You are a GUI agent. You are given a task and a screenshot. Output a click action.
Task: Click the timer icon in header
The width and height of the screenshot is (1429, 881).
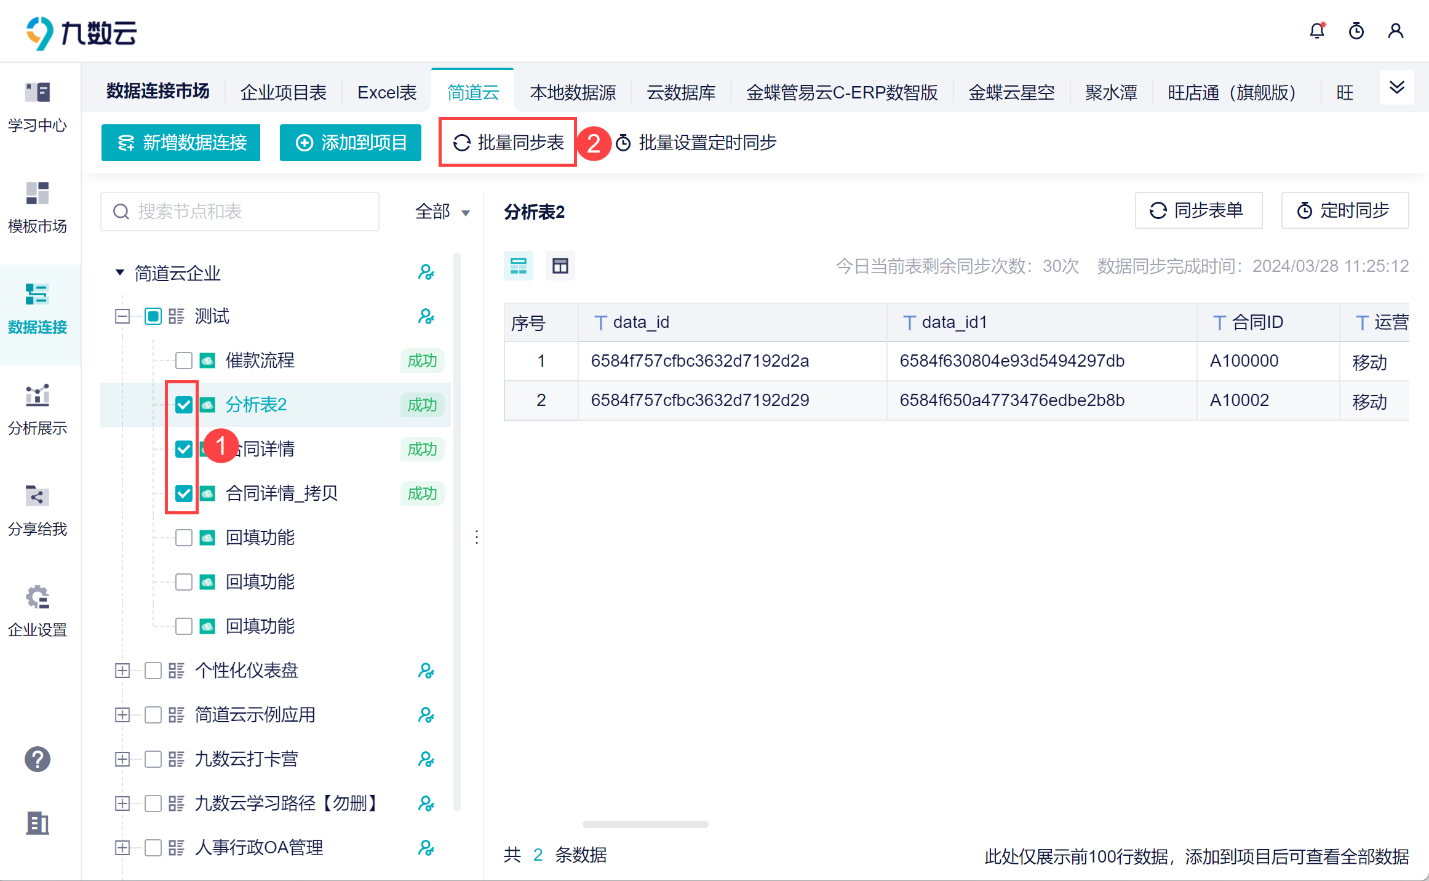[x=1356, y=31]
